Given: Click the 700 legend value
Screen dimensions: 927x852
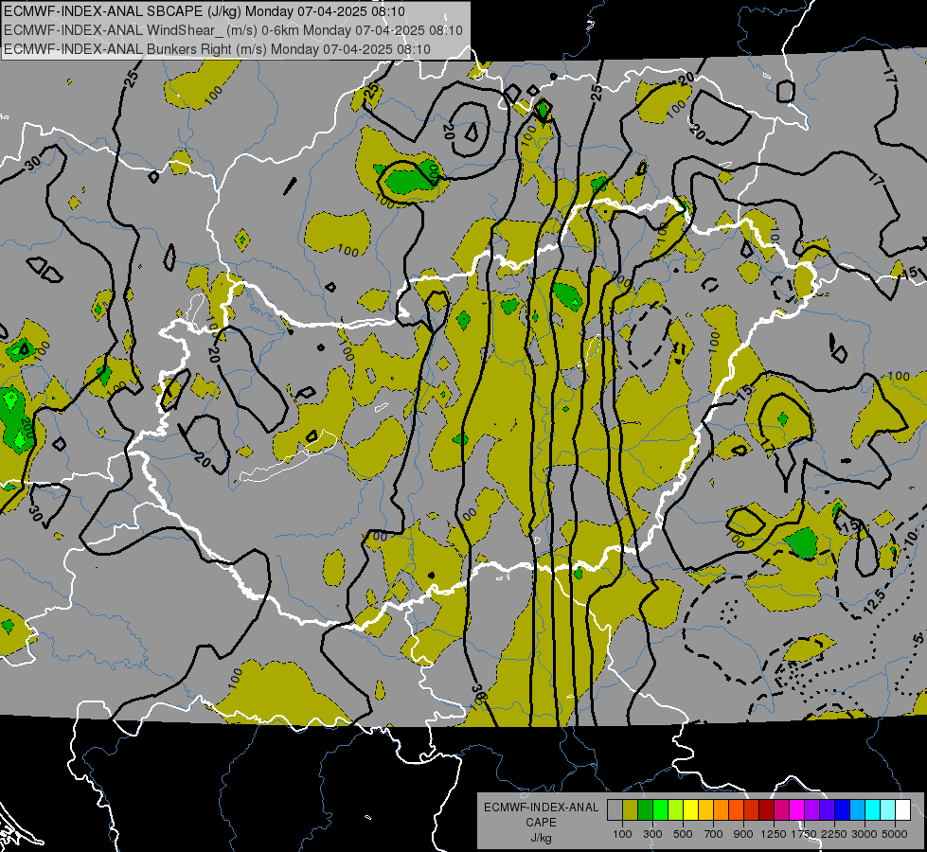Looking at the screenshot, I should [714, 834].
